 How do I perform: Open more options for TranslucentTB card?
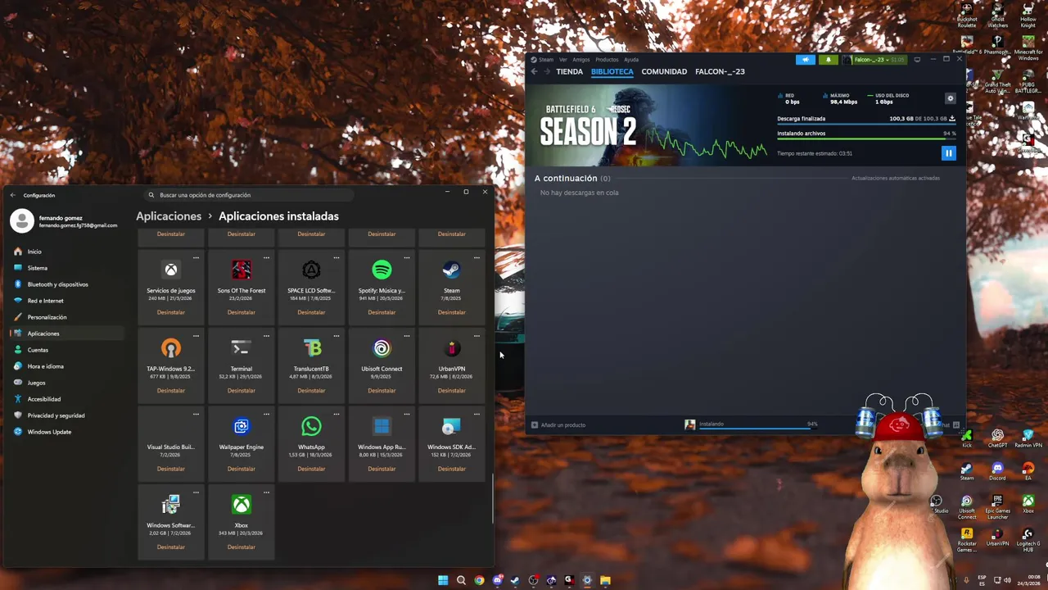337,335
